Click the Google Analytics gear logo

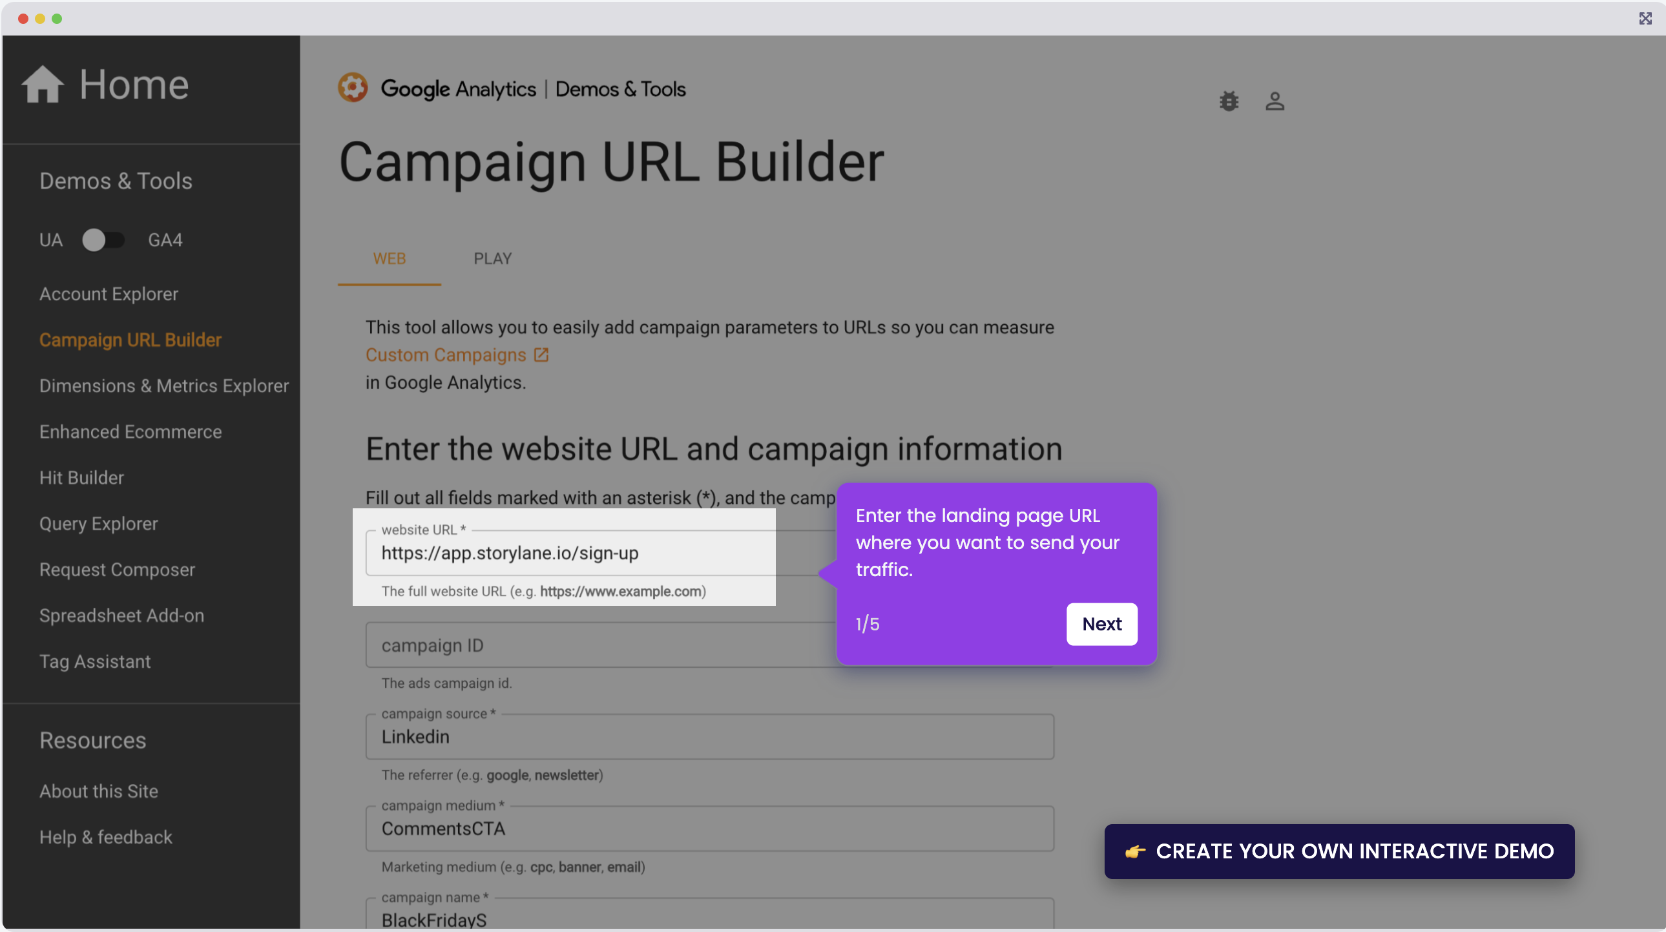pos(353,88)
